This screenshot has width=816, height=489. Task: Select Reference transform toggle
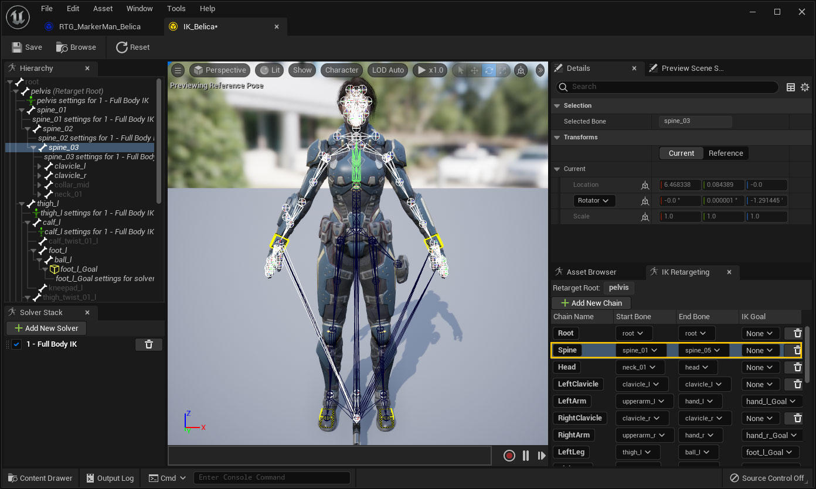point(725,153)
